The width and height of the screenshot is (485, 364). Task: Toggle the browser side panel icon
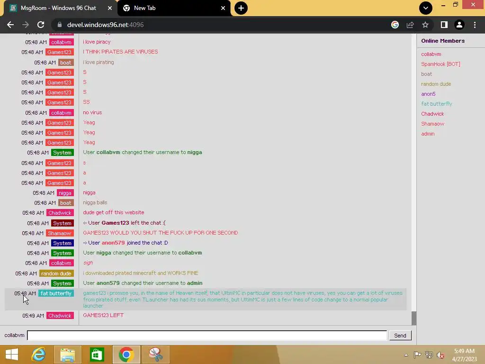[x=444, y=25]
